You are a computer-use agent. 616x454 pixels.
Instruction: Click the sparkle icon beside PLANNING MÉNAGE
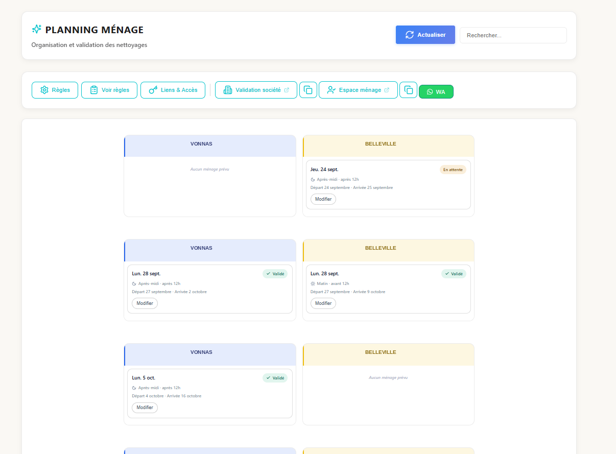tap(36, 30)
